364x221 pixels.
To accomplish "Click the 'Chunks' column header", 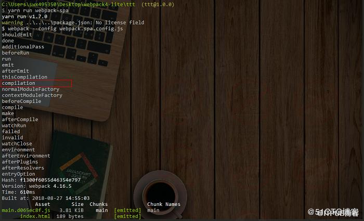I will coord(99,204).
